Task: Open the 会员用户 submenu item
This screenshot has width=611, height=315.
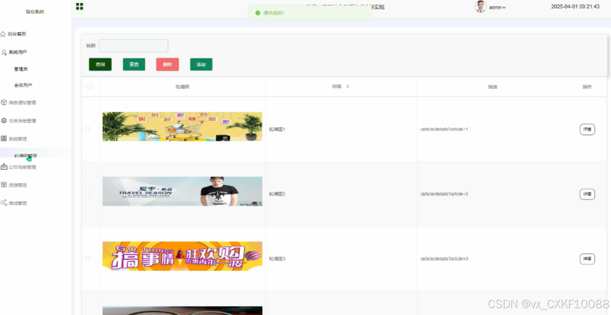Action: (x=23, y=85)
